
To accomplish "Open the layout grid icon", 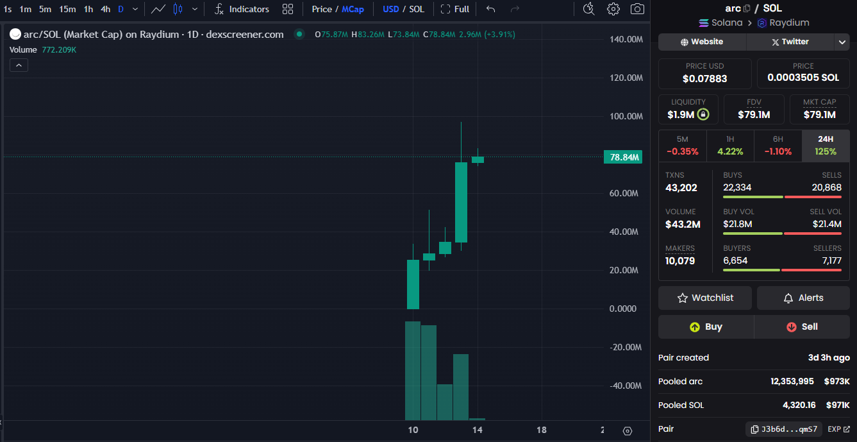I will [x=288, y=9].
